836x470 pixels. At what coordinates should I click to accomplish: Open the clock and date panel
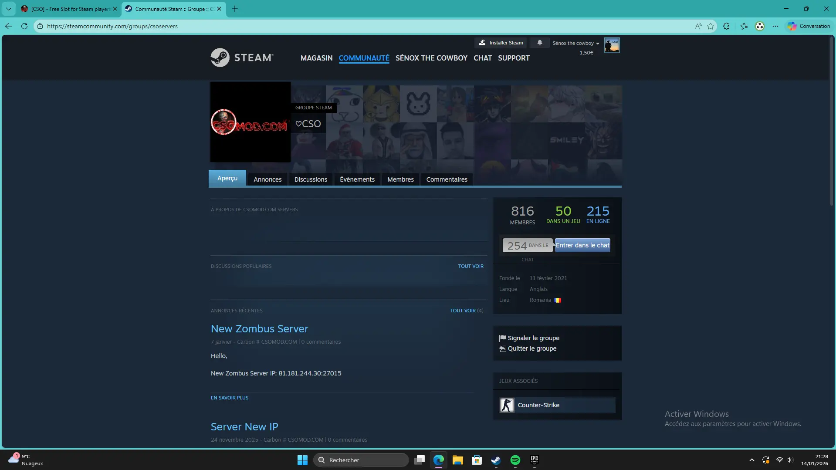pos(814,460)
